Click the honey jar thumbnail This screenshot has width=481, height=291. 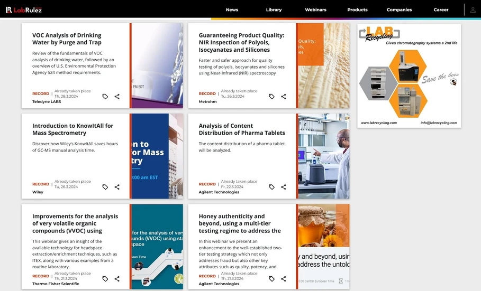point(324,247)
